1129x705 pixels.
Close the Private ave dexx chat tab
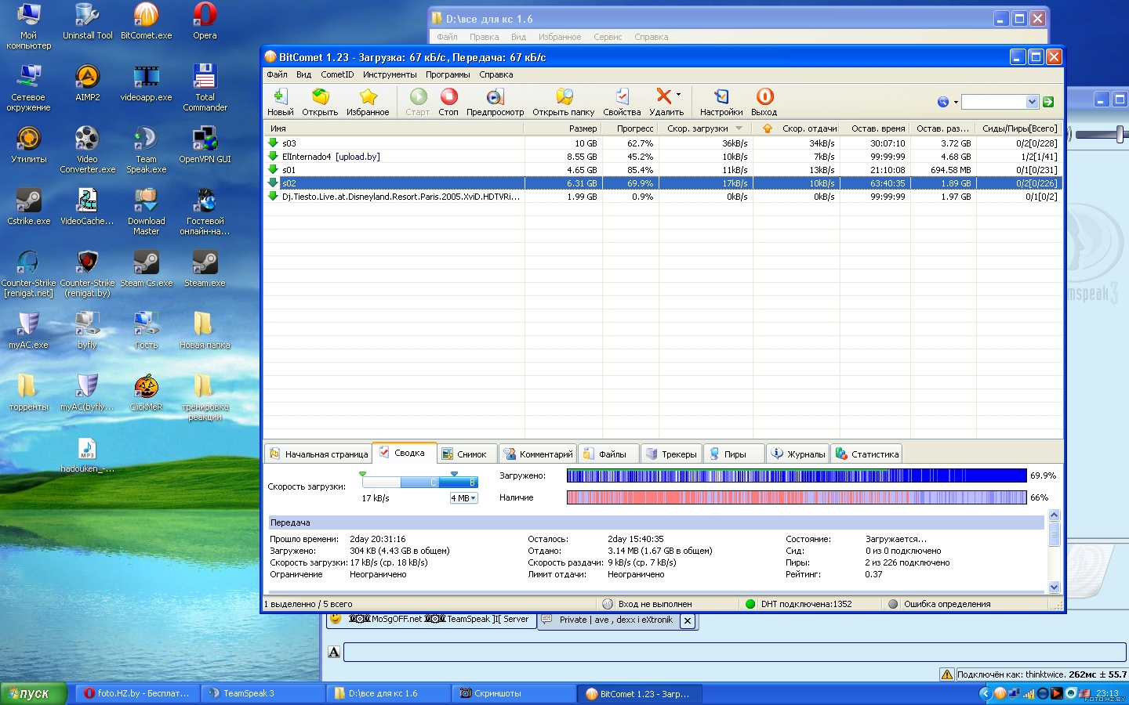coord(687,620)
